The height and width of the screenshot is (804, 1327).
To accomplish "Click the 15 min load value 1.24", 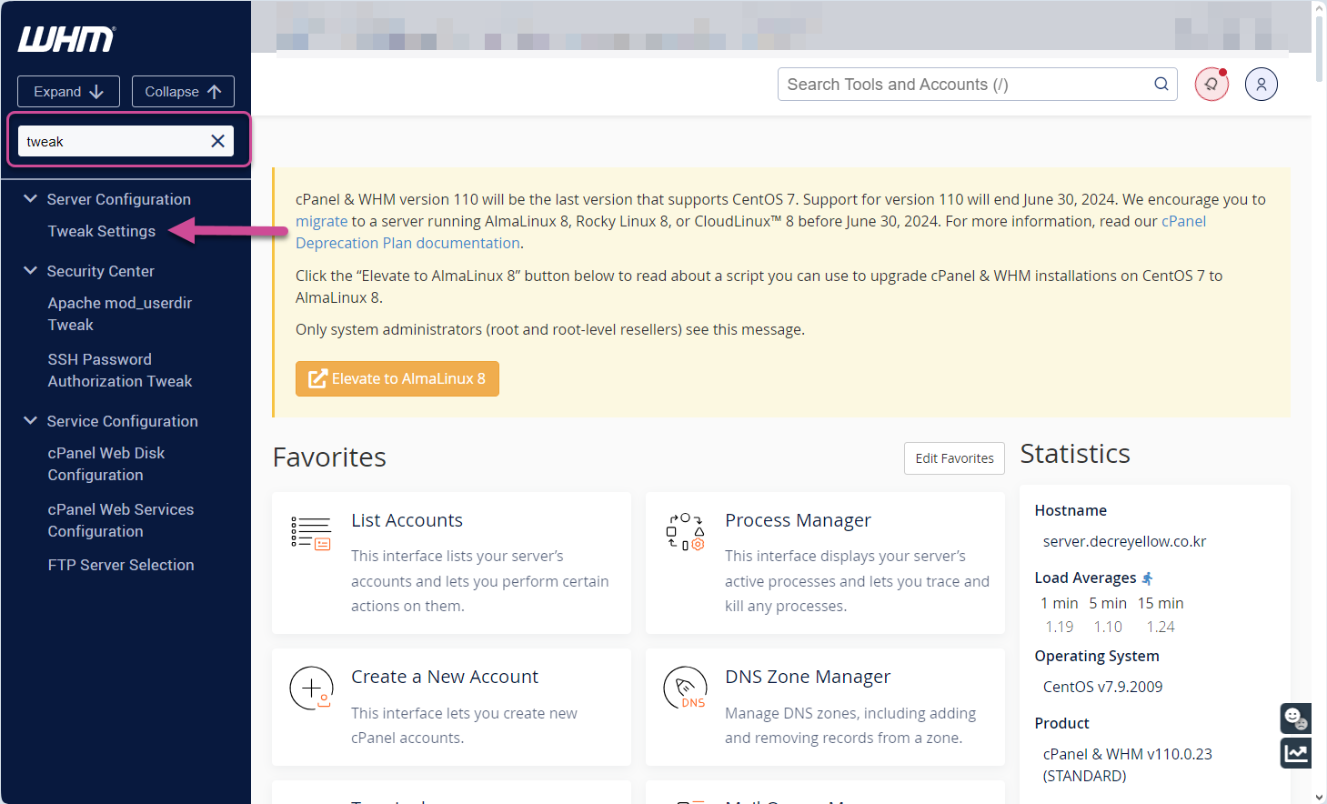I will tap(1161, 627).
